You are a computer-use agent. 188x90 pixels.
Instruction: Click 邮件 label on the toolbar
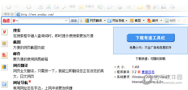[155, 21]
